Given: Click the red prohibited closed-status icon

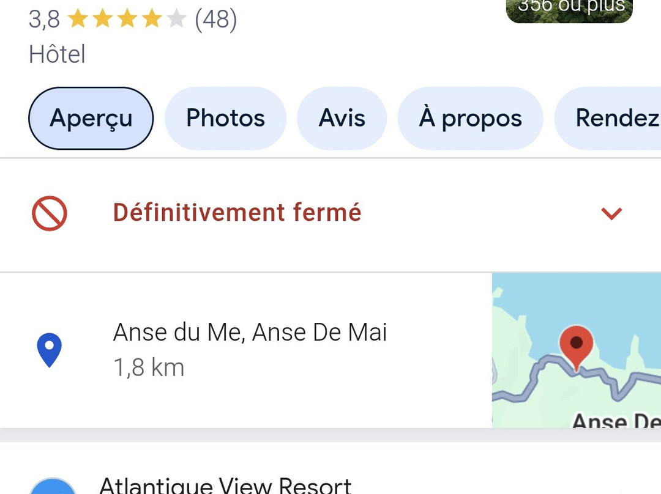Looking at the screenshot, I should point(49,213).
